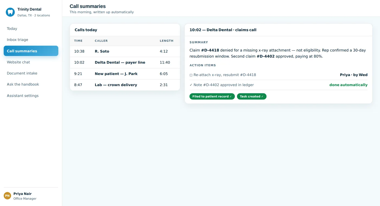Click the CALLER column header

pyautogui.click(x=101, y=41)
